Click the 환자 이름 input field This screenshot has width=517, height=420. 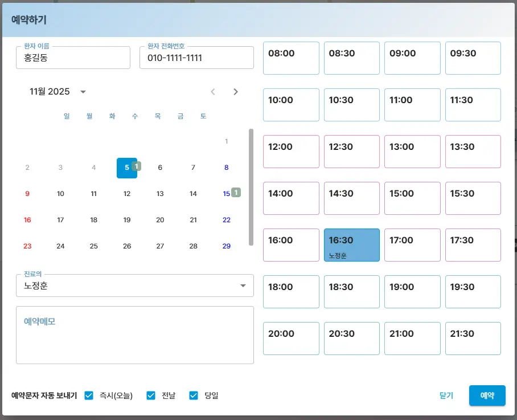pyautogui.click(x=73, y=58)
